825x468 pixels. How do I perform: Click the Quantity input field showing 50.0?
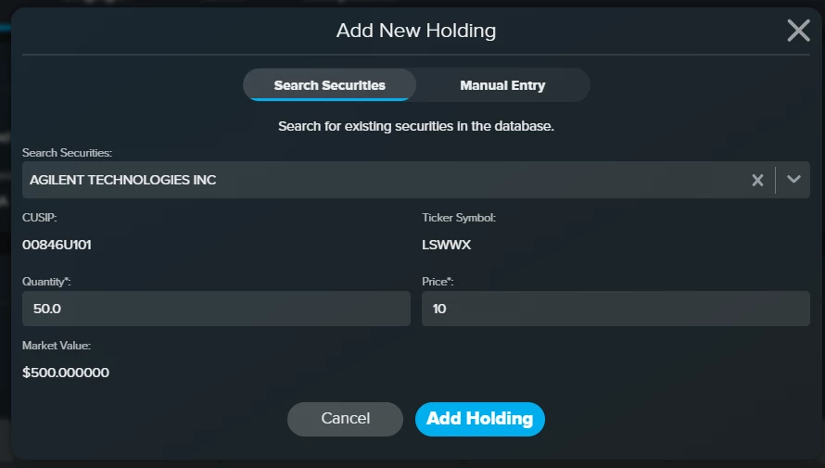[x=216, y=309]
